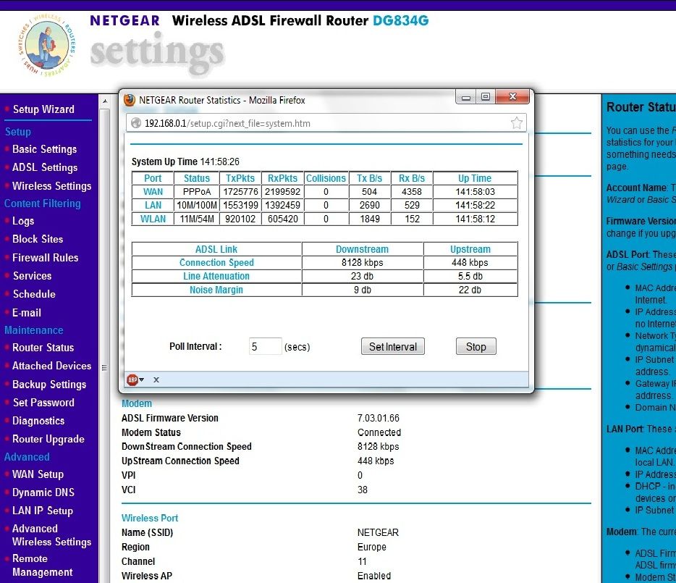Open E-mail settings
This screenshot has height=583, width=676.
(27, 312)
